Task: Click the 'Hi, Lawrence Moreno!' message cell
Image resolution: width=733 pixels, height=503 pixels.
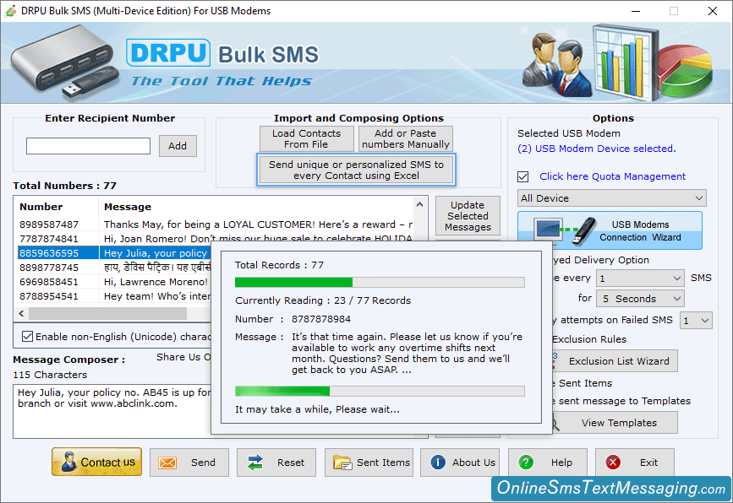Action: click(x=156, y=282)
